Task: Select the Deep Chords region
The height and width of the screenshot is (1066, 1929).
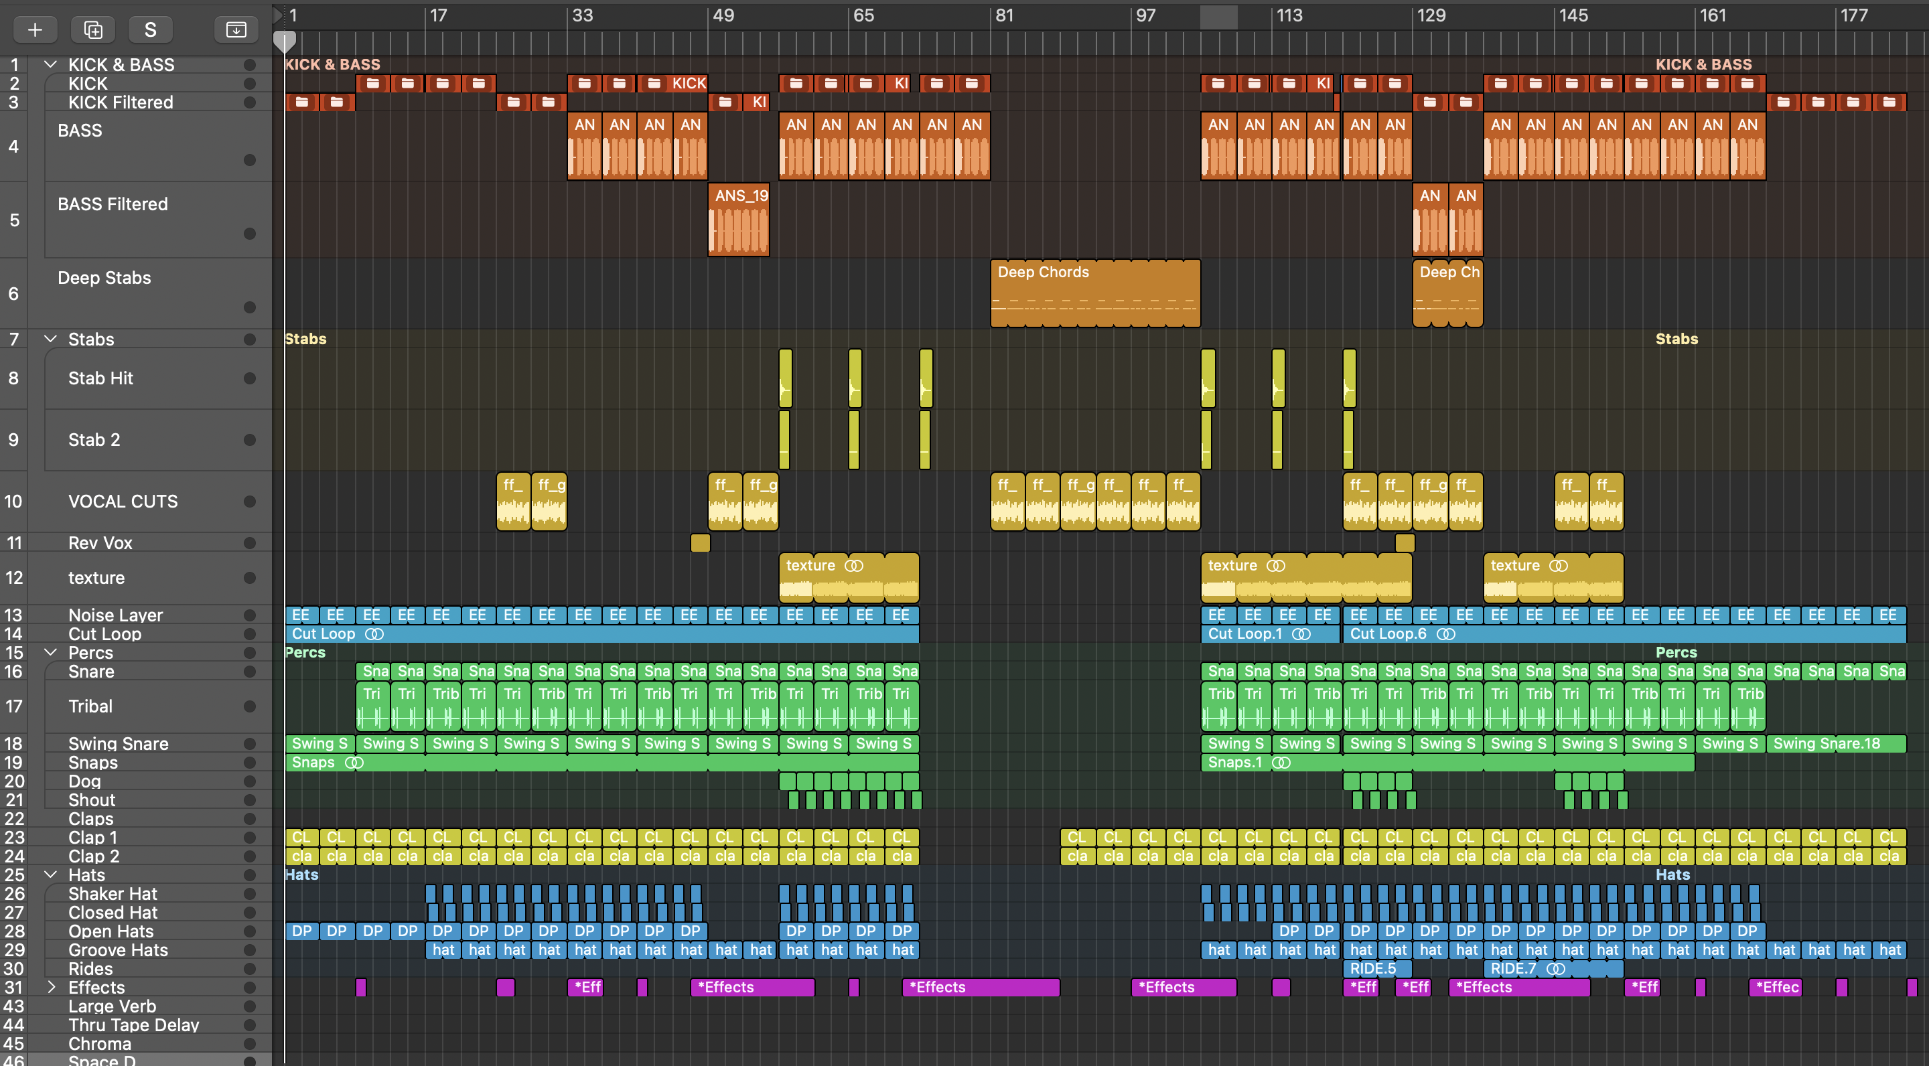Action: pos(1096,293)
